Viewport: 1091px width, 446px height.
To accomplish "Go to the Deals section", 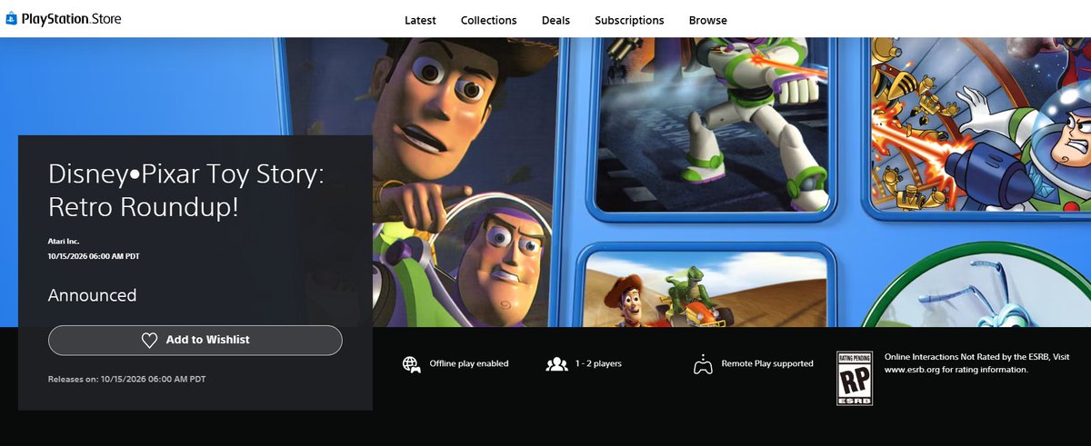I will click(556, 20).
